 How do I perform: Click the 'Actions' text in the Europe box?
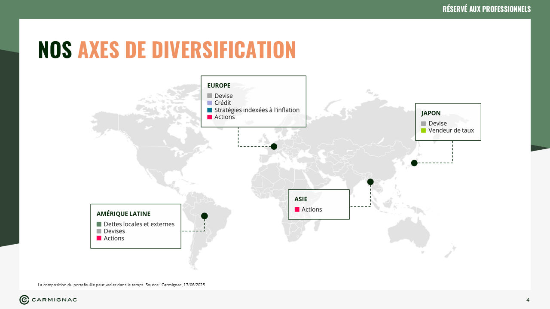tap(225, 117)
